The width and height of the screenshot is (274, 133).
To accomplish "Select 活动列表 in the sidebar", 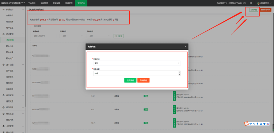I will pos(10,40).
